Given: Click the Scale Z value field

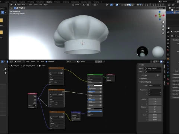Looking at the screenshot, I should [155, 119].
